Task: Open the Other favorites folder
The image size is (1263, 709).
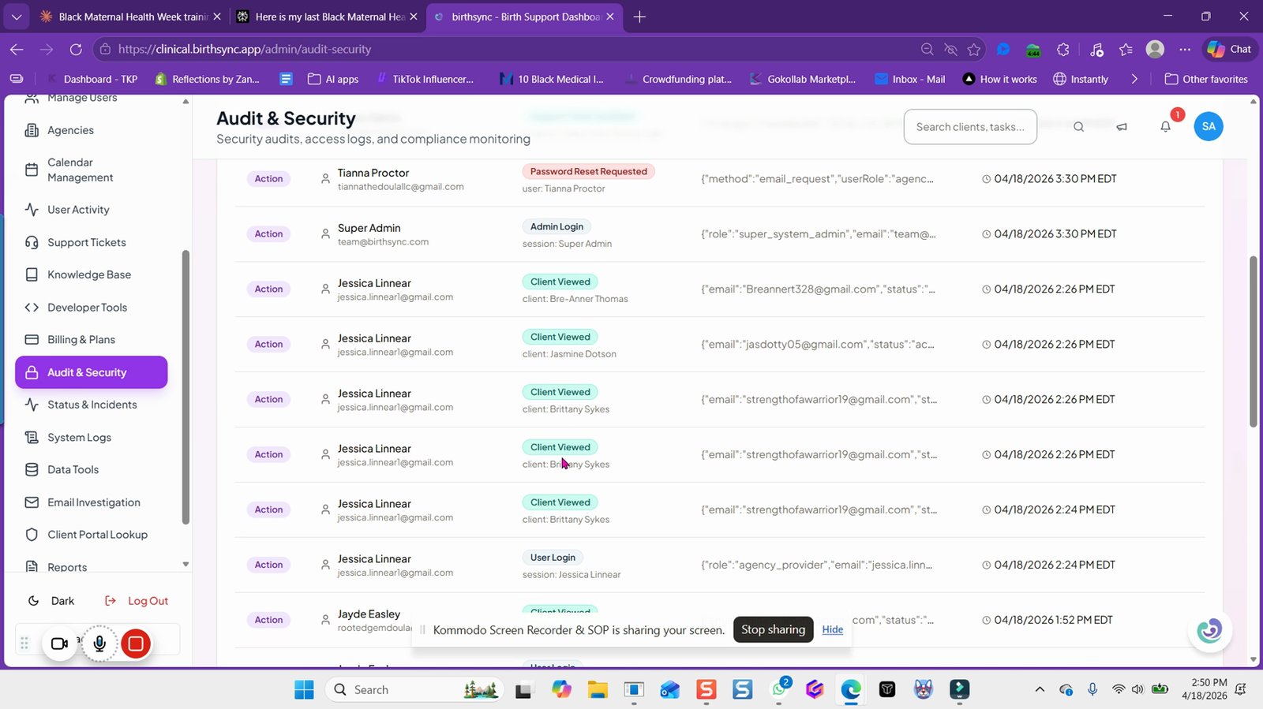Action: point(1206,79)
